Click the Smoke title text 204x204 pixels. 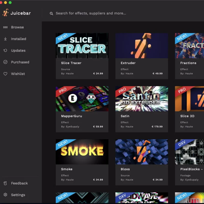(x=67, y=169)
